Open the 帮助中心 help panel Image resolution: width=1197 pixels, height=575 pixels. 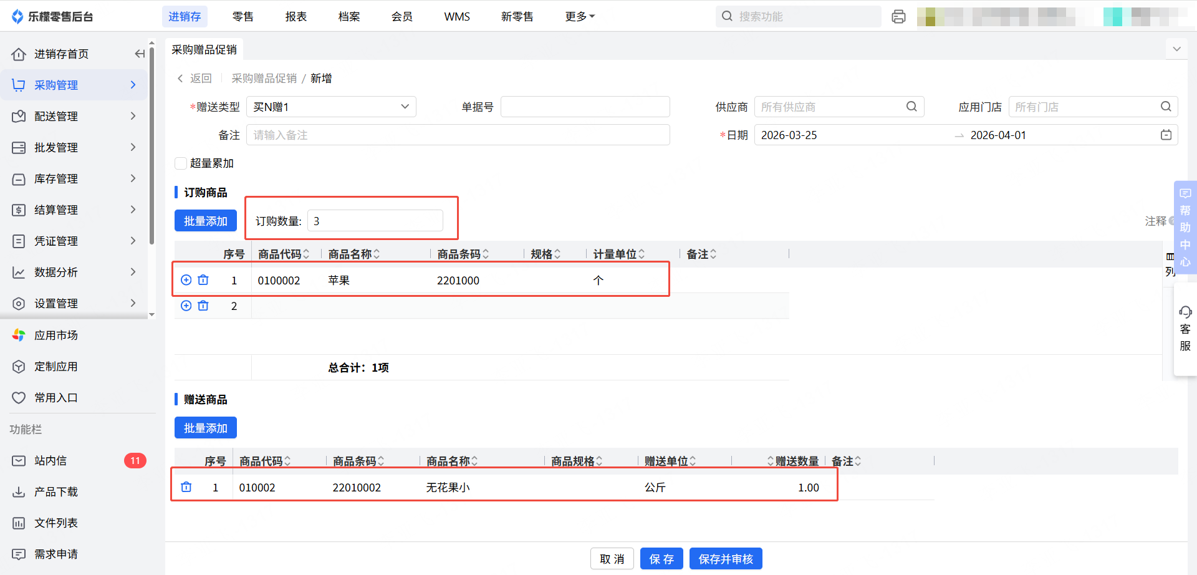1185,228
